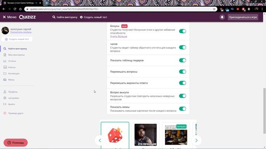Select the red dice meme set thumbnail
Image resolution: width=266 pixels, height=149 pixels.
115,135
